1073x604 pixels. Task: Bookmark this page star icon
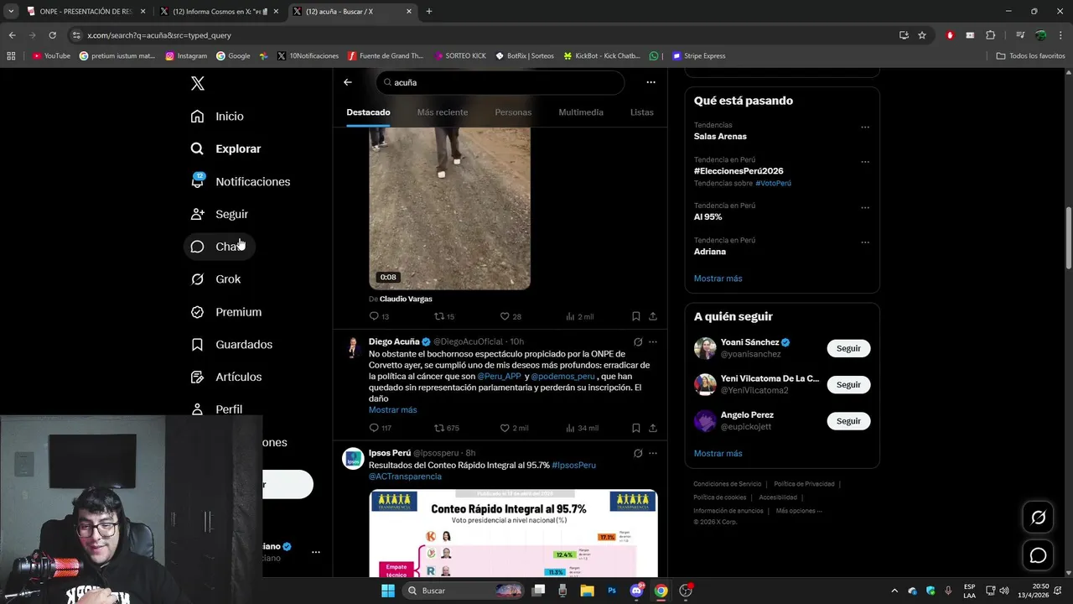[x=922, y=35]
